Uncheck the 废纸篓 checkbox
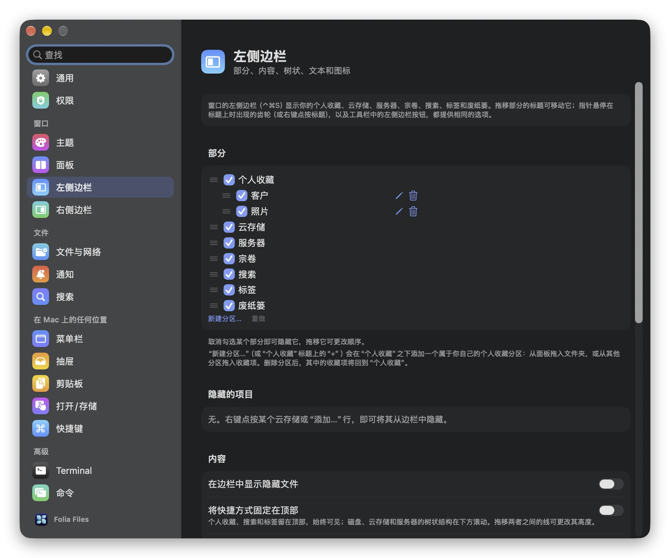Image resolution: width=670 pixels, height=558 pixels. [229, 306]
